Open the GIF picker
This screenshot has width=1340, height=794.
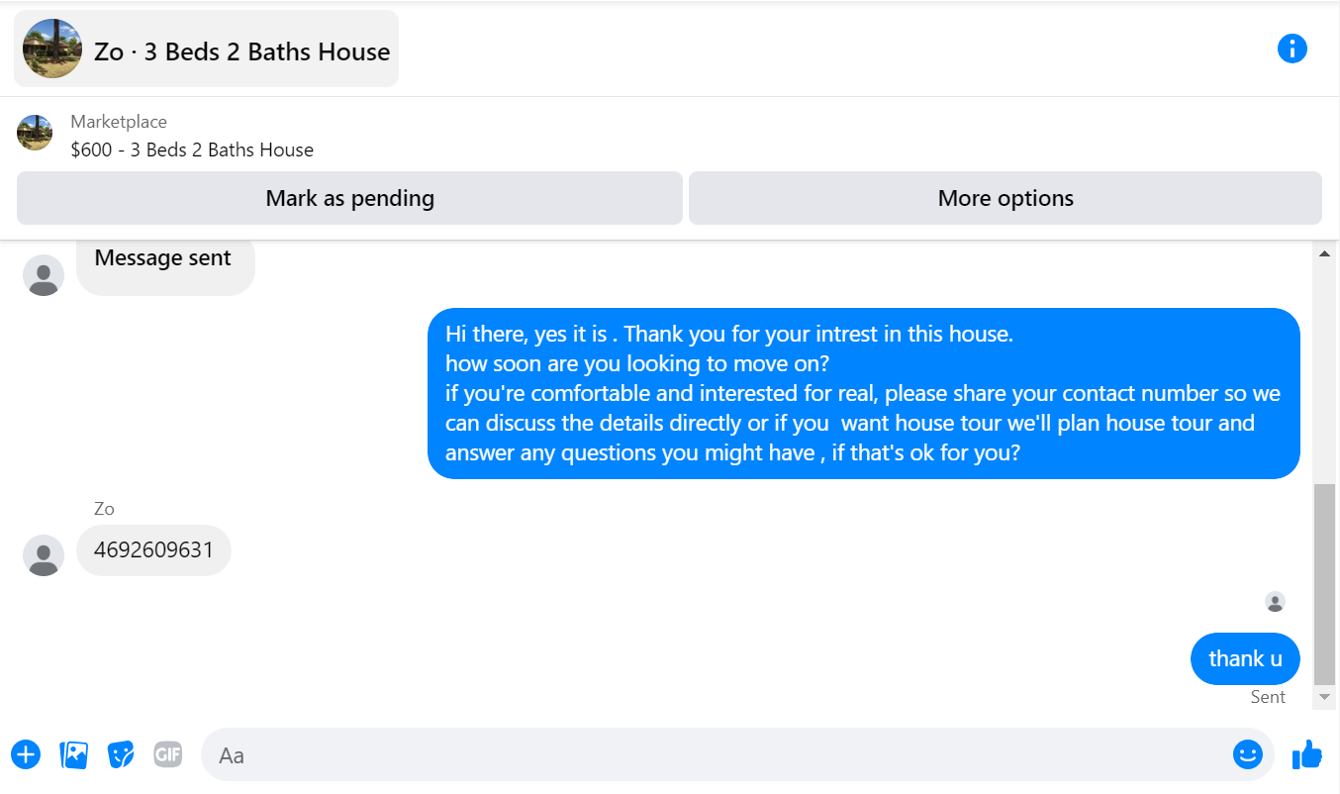pyautogui.click(x=168, y=754)
